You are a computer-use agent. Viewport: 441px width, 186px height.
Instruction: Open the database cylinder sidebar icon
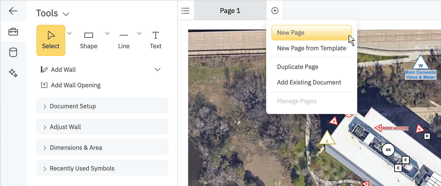point(13,52)
